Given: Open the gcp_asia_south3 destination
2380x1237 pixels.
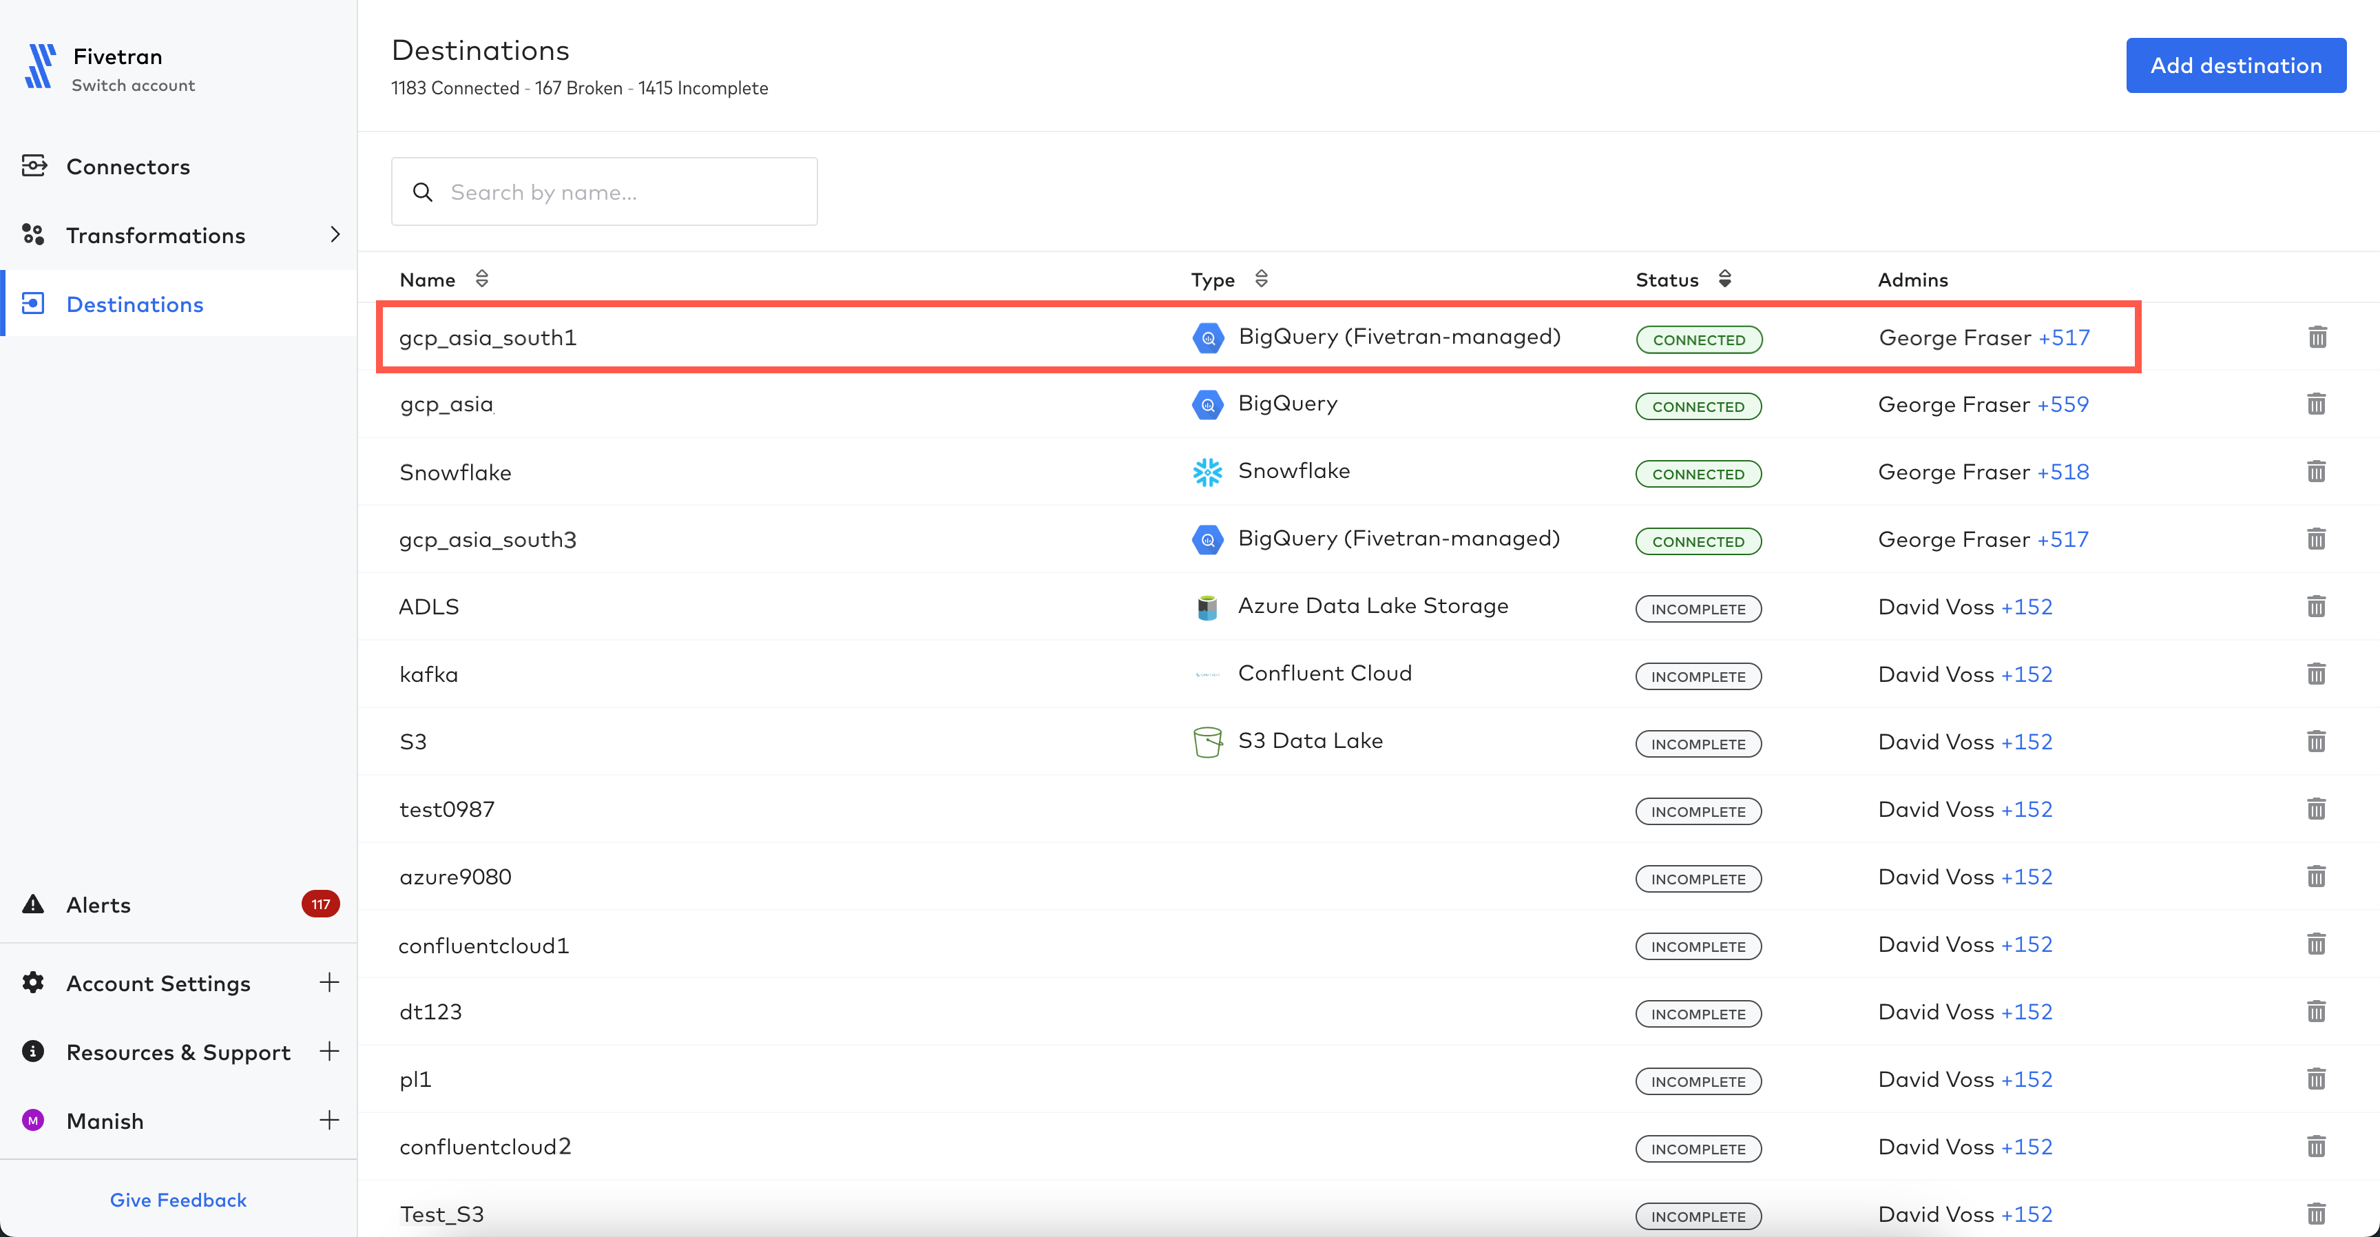Looking at the screenshot, I should click(488, 539).
